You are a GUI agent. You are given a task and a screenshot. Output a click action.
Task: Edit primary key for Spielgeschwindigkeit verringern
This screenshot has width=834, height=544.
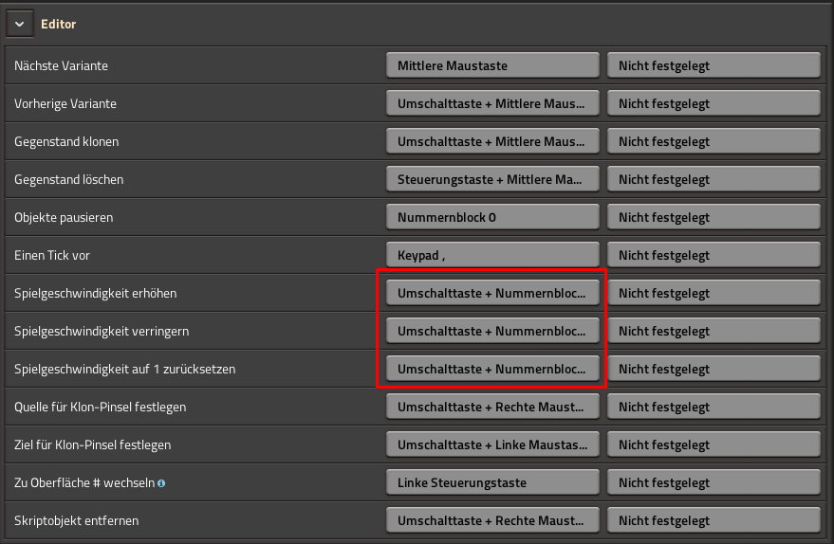tap(492, 331)
